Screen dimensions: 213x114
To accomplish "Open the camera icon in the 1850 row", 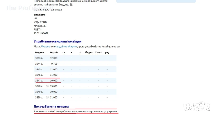I will click(x=47, y=97).
